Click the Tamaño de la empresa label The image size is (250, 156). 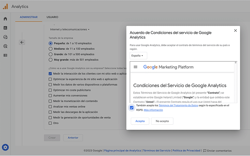tap(61, 38)
